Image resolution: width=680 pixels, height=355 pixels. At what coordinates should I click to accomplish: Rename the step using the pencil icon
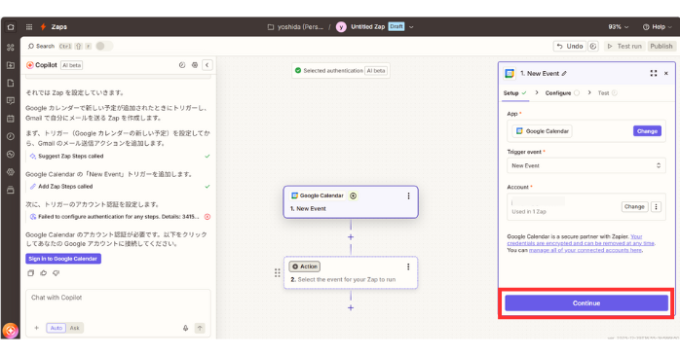564,74
